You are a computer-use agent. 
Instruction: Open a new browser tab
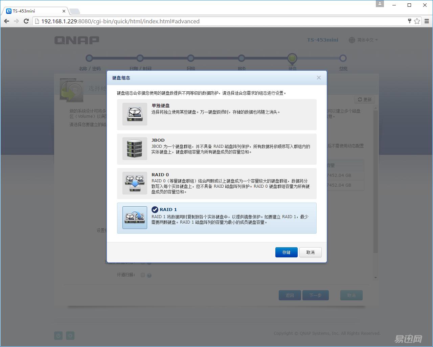click(74, 11)
